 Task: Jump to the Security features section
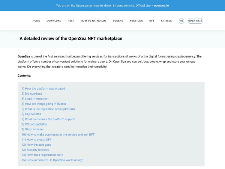pyautogui.click(x=35, y=150)
